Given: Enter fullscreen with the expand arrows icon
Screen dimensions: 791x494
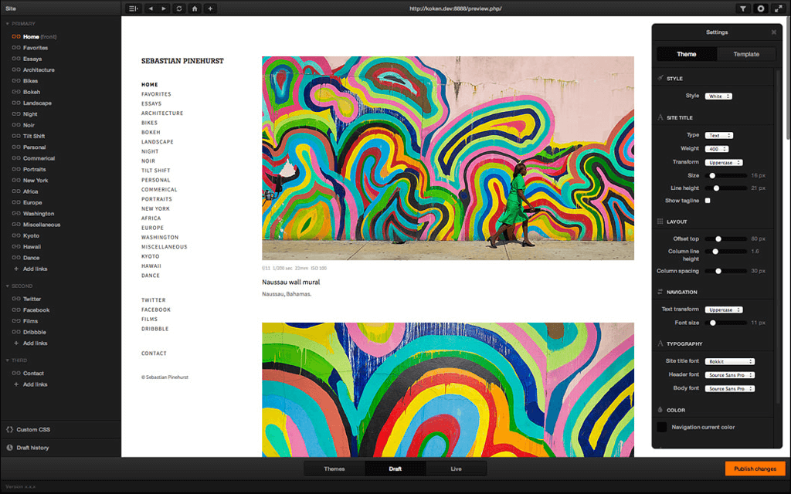Looking at the screenshot, I should pos(776,8).
